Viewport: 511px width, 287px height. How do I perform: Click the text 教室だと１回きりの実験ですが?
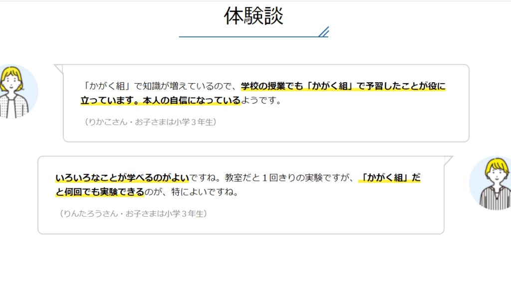point(289,178)
